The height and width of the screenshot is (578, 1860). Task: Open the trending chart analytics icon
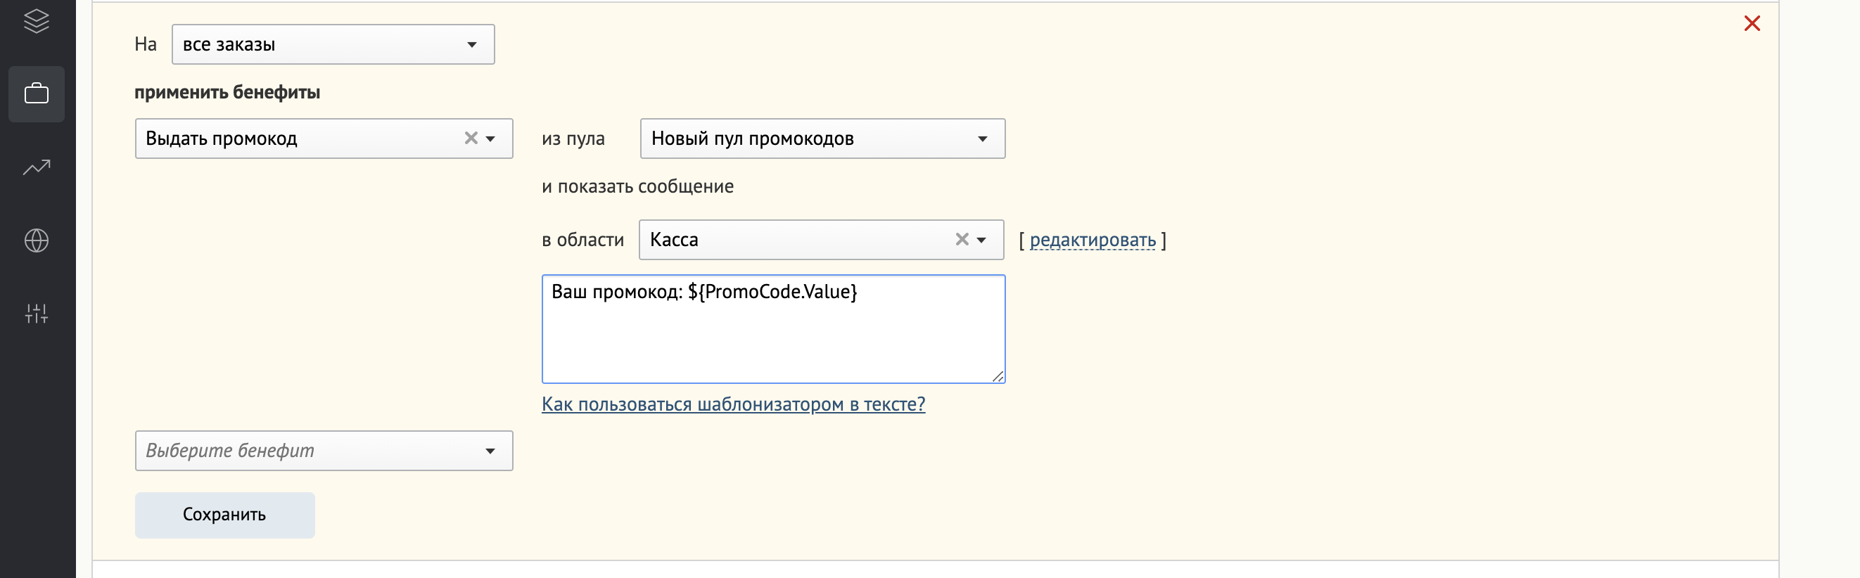click(x=36, y=167)
